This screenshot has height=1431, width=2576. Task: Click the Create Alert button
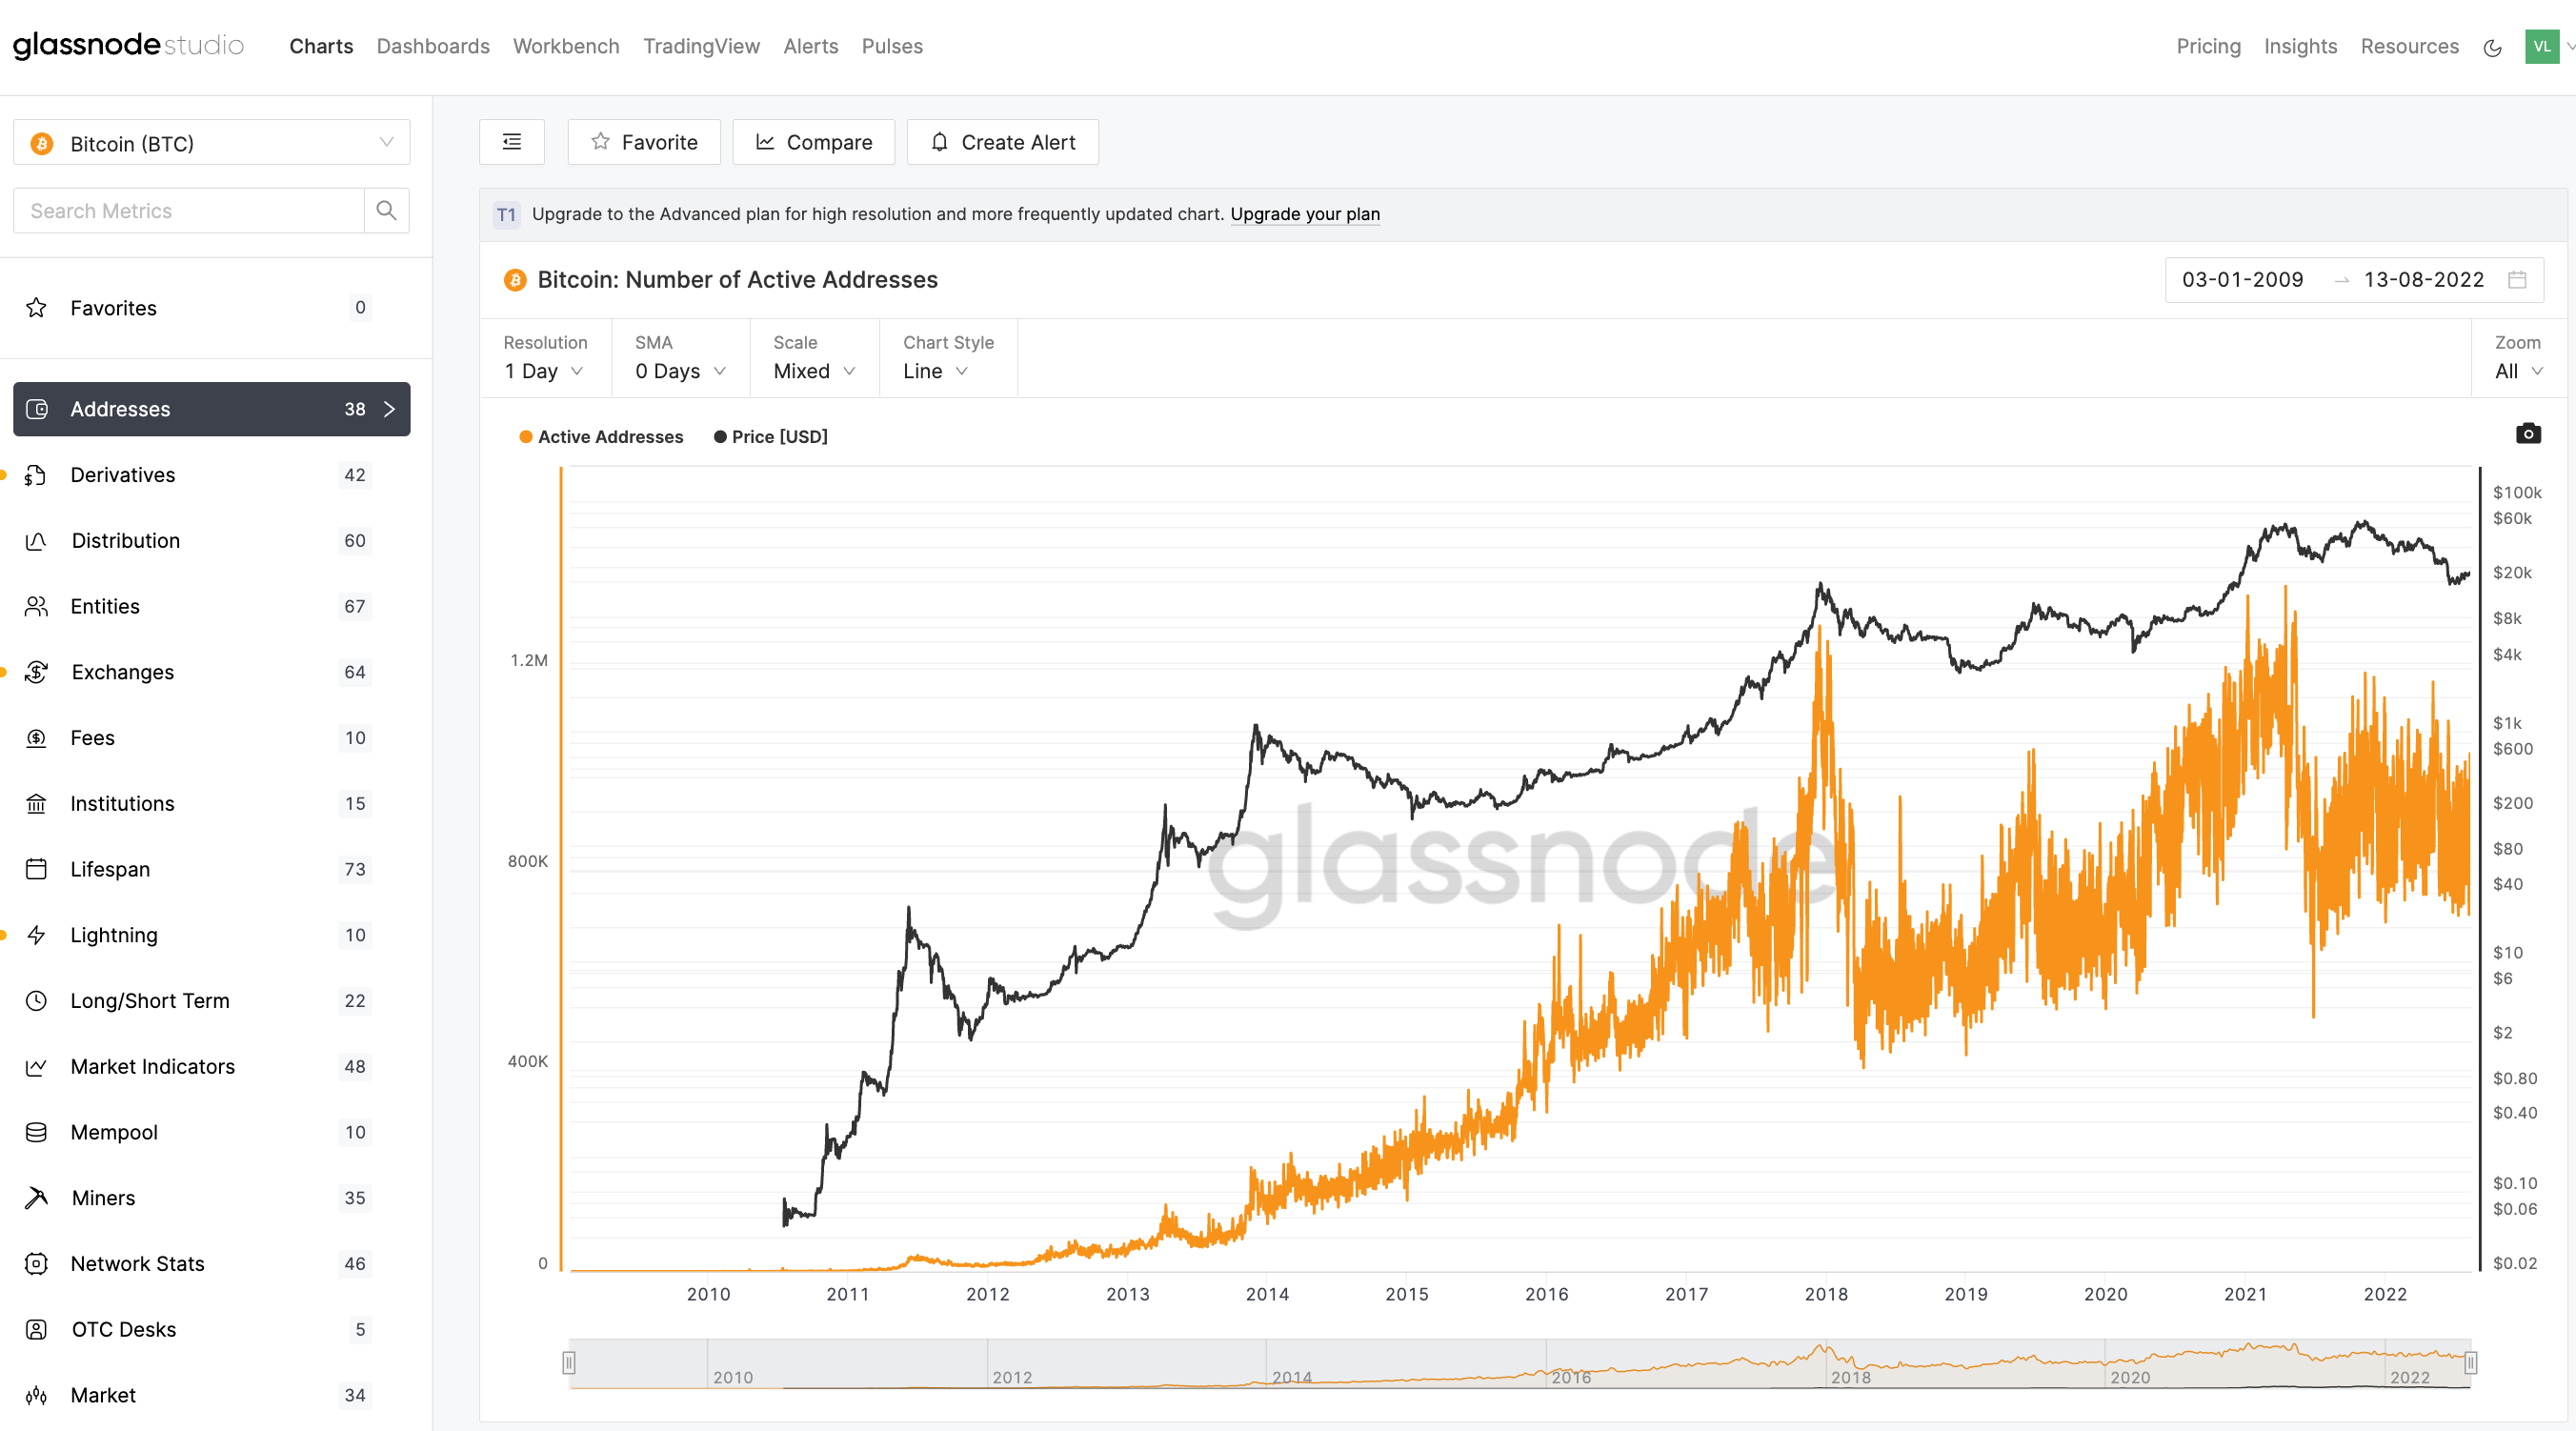tap(1003, 142)
